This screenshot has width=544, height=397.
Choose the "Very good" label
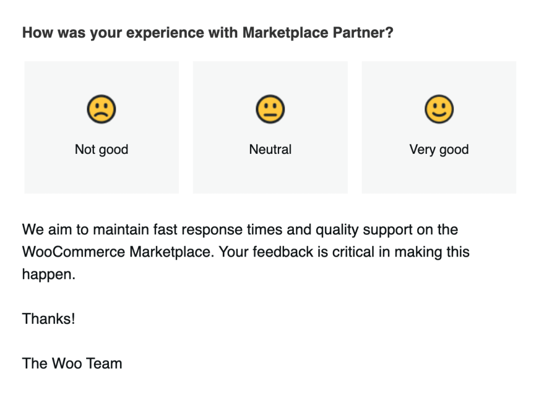[439, 149]
